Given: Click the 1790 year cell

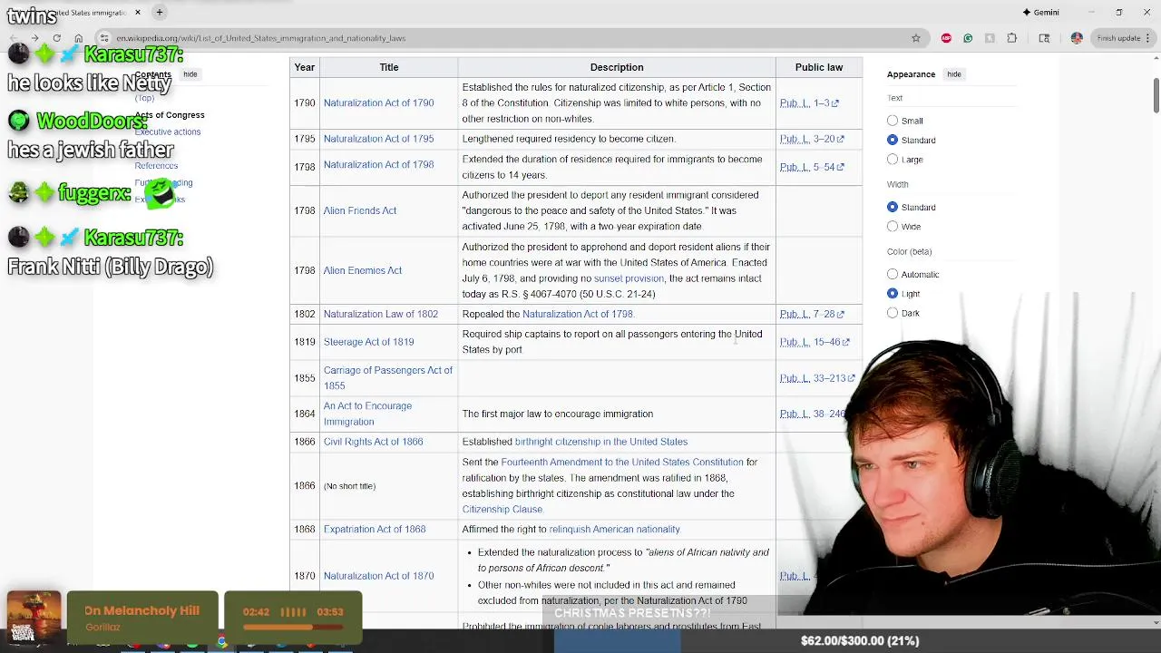Looking at the screenshot, I should pos(305,102).
